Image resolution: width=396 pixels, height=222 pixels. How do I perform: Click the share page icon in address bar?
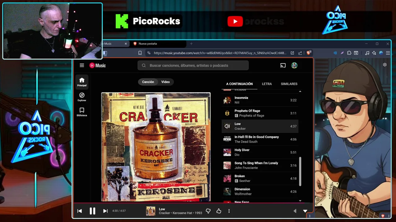pyautogui.click(x=300, y=53)
